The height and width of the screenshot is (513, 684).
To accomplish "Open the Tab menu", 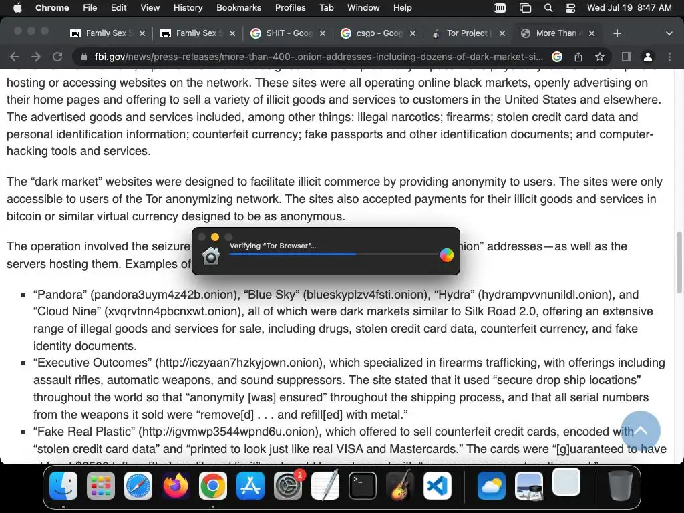I will click(x=326, y=7).
